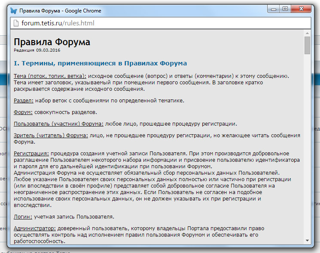320x253 pixels.
Task: Maximize the Правила Форума window
Action: pyautogui.click(x=285, y=9)
